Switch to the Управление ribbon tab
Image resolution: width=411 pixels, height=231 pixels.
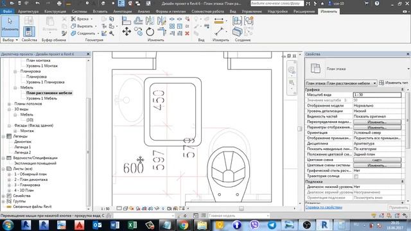[x=252, y=12]
